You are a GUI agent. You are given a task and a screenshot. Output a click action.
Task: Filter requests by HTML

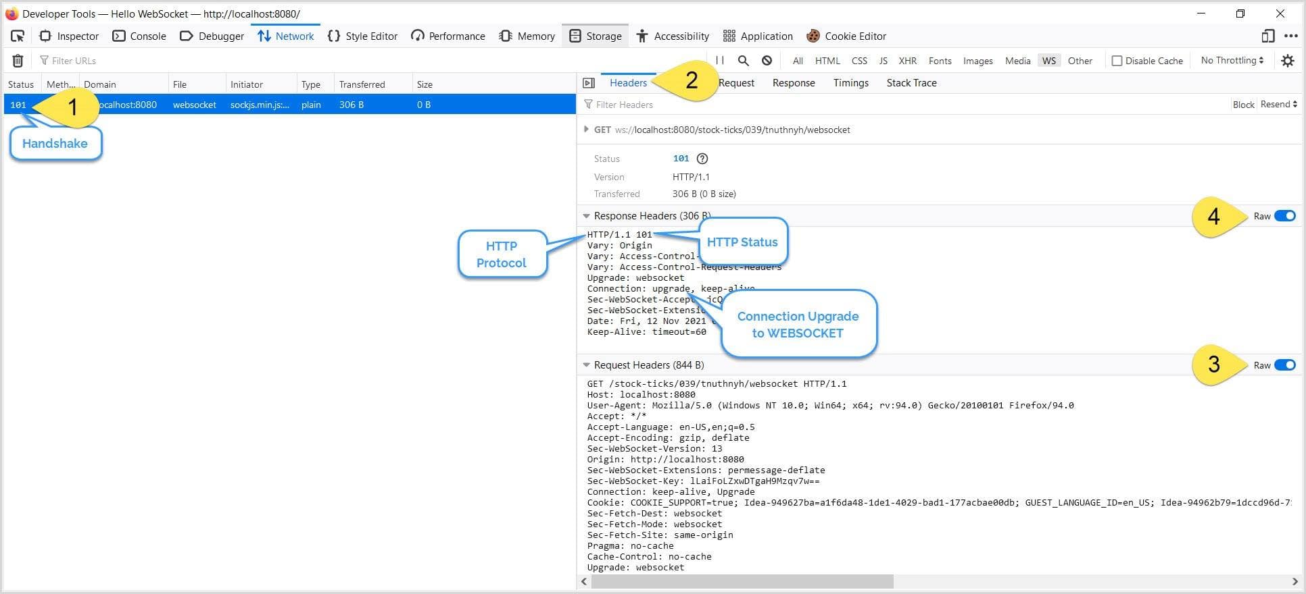coord(827,61)
